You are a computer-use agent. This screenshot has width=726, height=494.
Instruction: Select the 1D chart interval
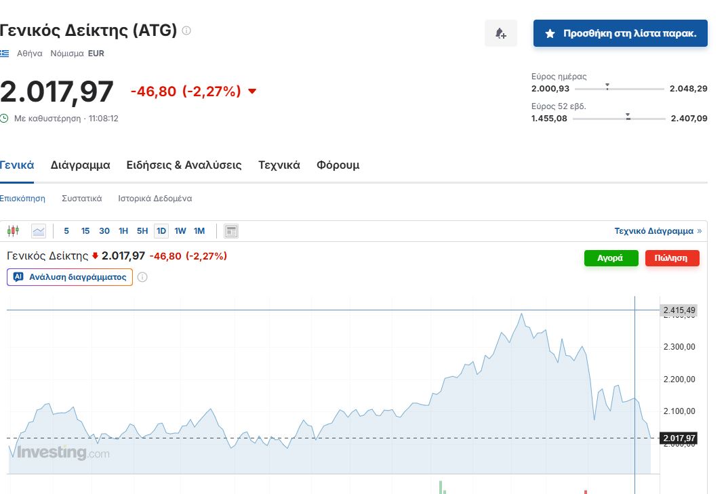pos(161,231)
